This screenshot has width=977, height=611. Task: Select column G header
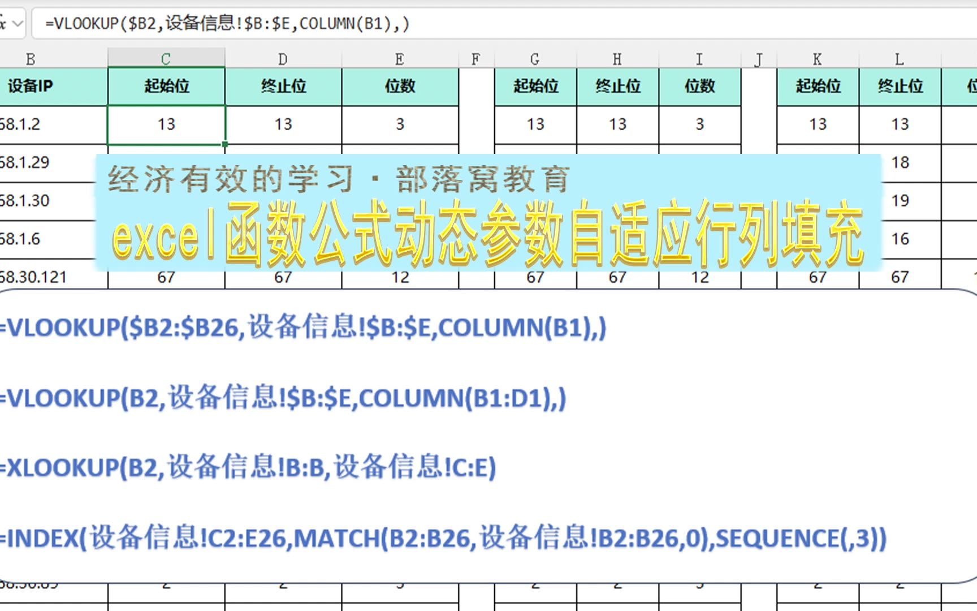pyautogui.click(x=535, y=59)
